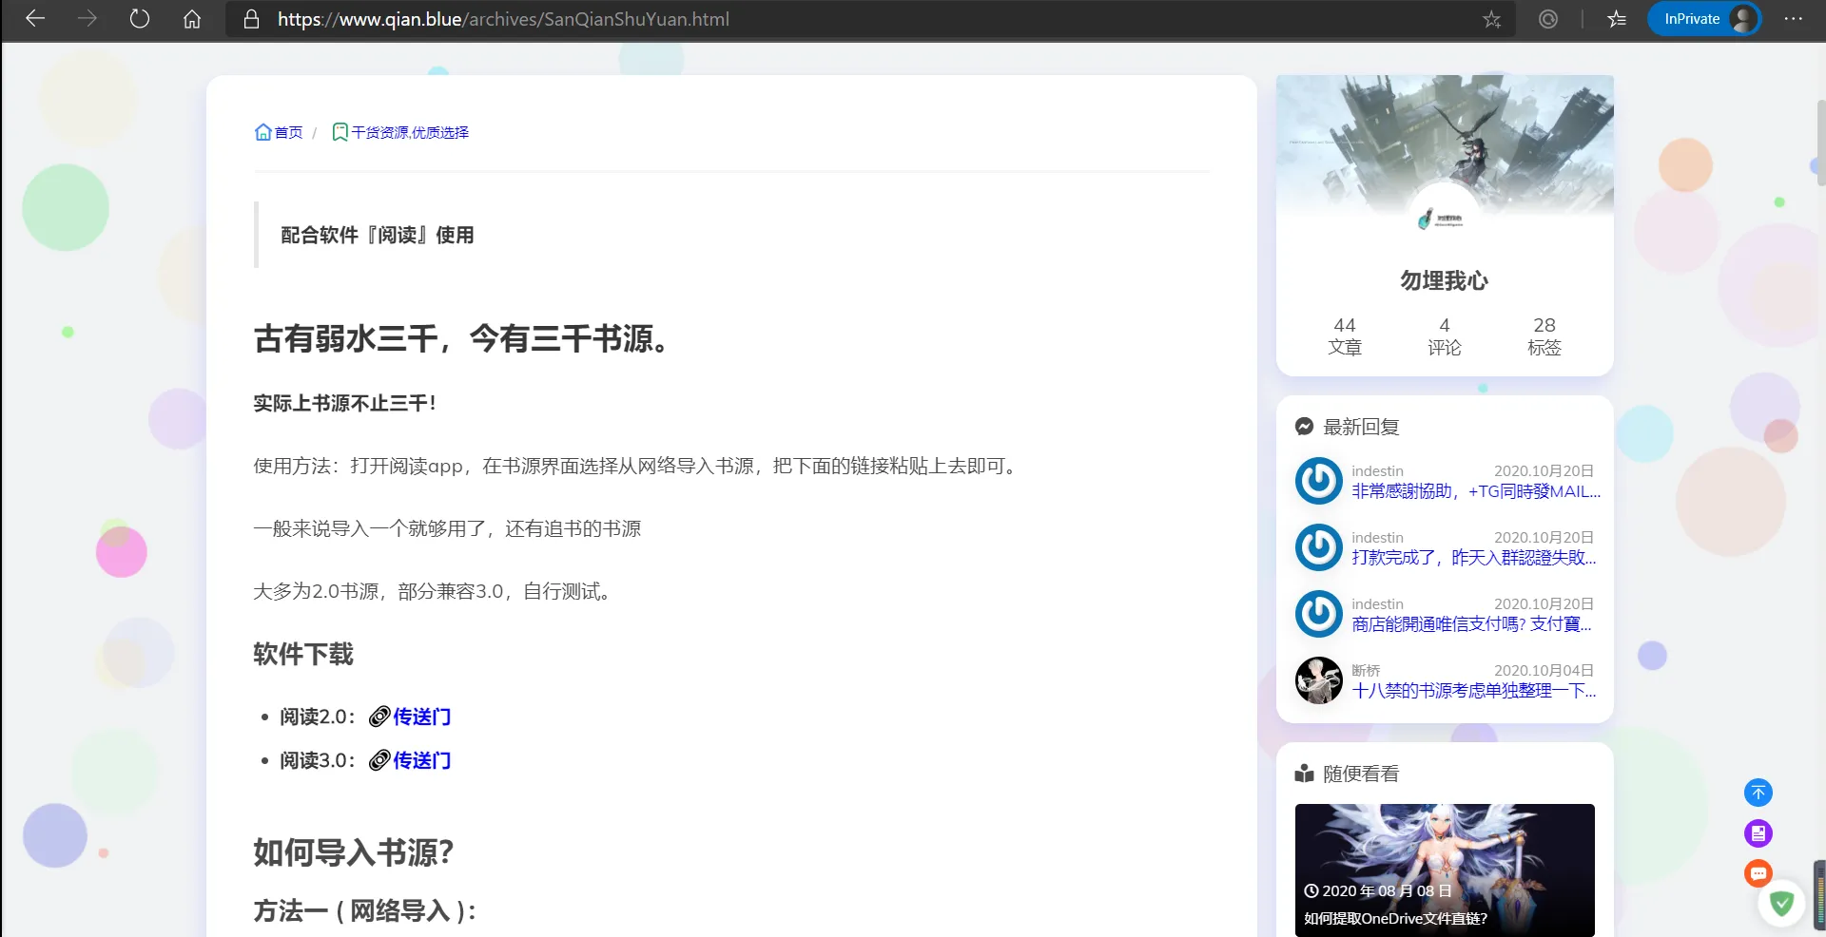The width and height of the screenshot is (1826, 937).
Task: Open comment 非常感謝協助,+TG同時發MAIL
Action: tap(1476, 491)
